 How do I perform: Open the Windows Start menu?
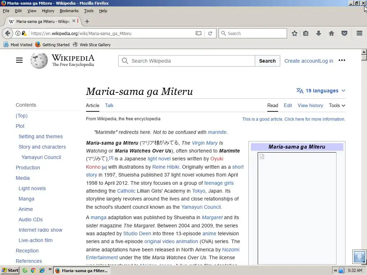[x=10, y=270]
